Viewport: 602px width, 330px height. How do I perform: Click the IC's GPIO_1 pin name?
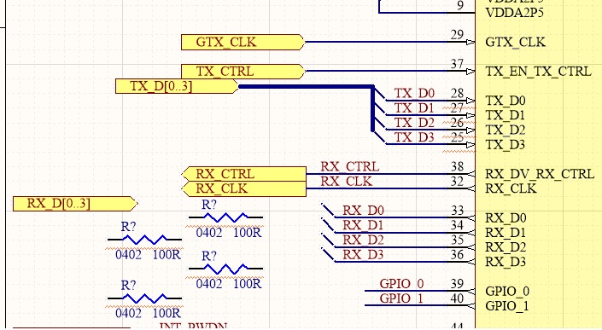click(507, 306)
